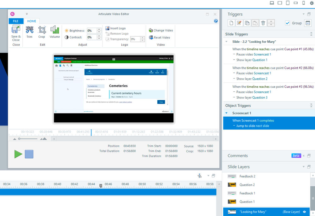Open settings gear at top right

point(312,3)
